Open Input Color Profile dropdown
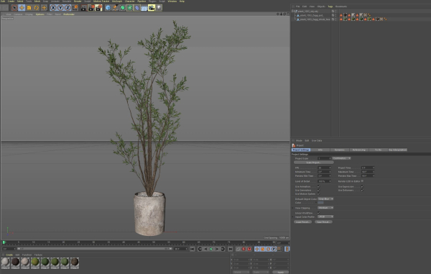Viewport: 431px width, 274px height. [x=325, y=216]
